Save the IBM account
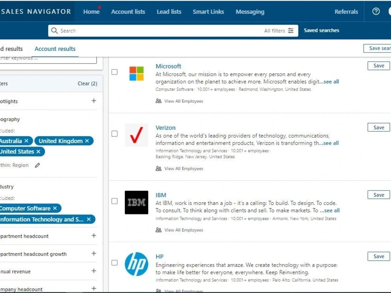 [x=378, y=195]
